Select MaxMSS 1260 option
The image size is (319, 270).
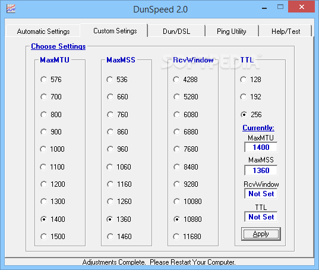[119, 202]
